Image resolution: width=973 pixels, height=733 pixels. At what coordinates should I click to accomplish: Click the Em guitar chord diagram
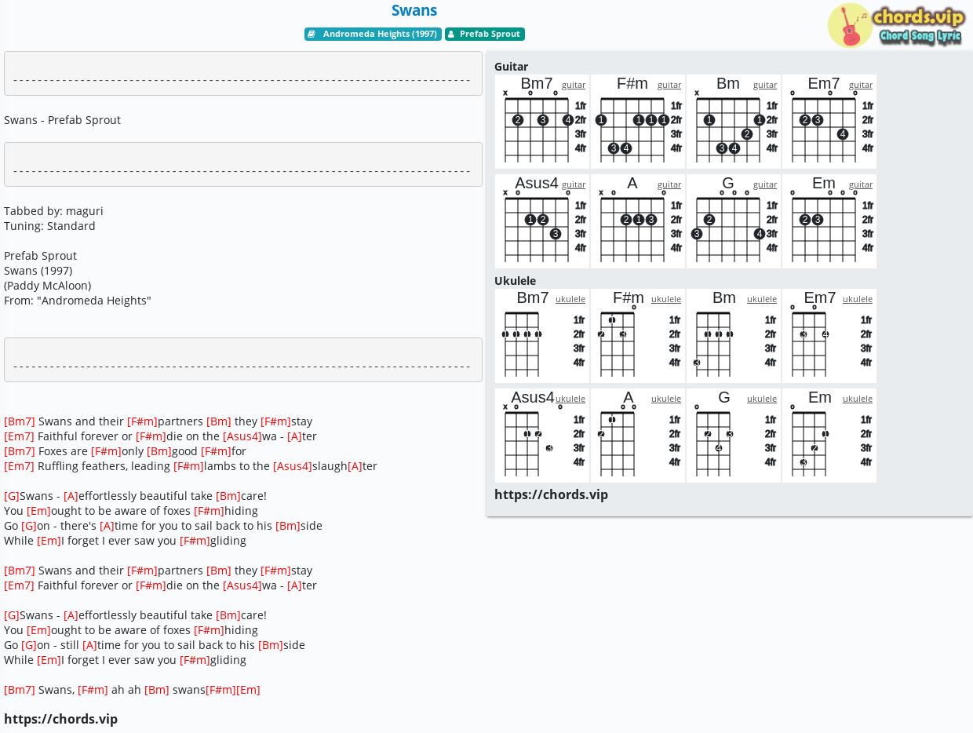(x=829, y=221)
